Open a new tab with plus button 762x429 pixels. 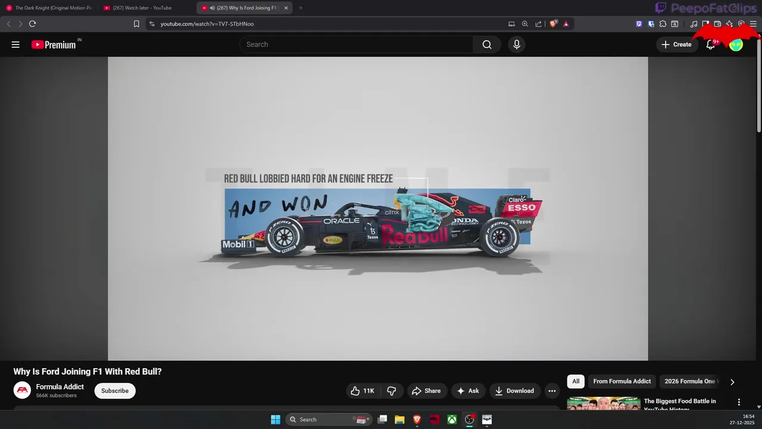pos(301,8)
